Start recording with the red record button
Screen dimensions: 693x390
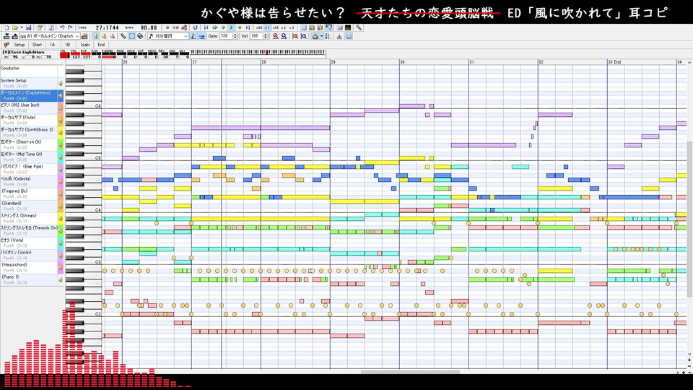167,27
